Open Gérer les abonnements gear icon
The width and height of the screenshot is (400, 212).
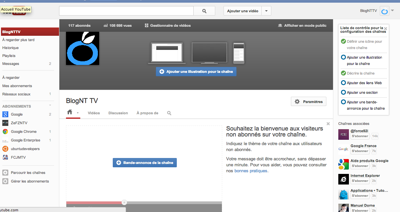(x=5, y=181)
